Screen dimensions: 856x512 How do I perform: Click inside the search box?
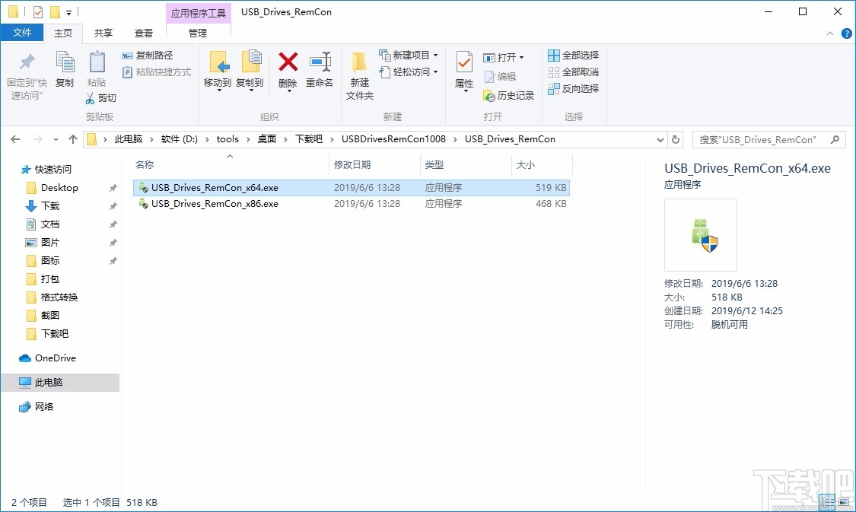pos(761,139)
